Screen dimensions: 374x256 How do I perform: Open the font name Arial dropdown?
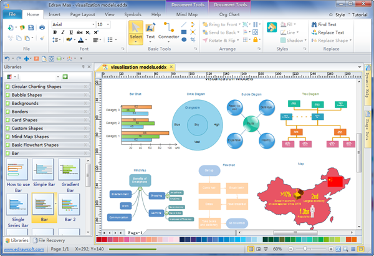click(x=93, y=24)
